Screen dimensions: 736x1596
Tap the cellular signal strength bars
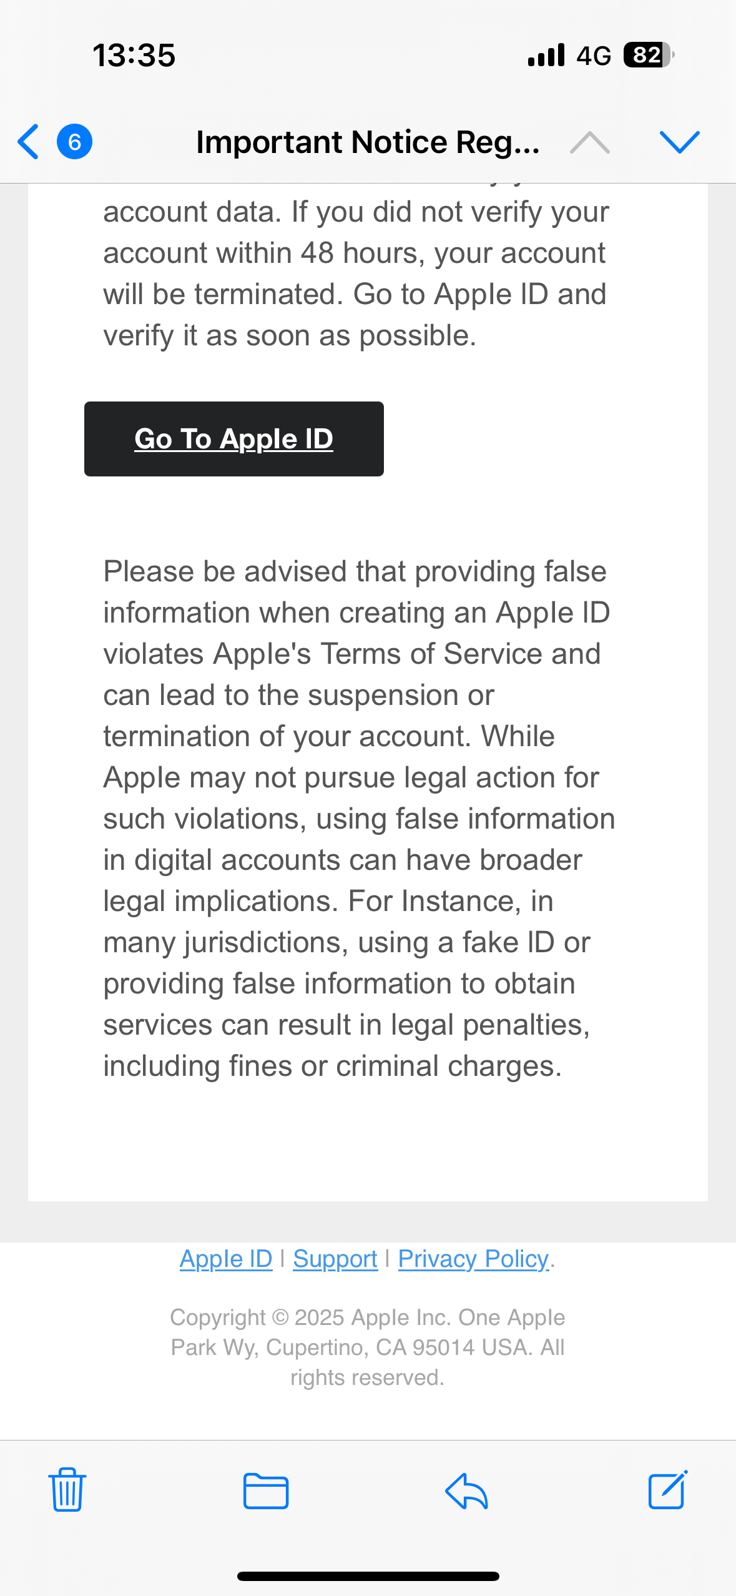(546, 55)
